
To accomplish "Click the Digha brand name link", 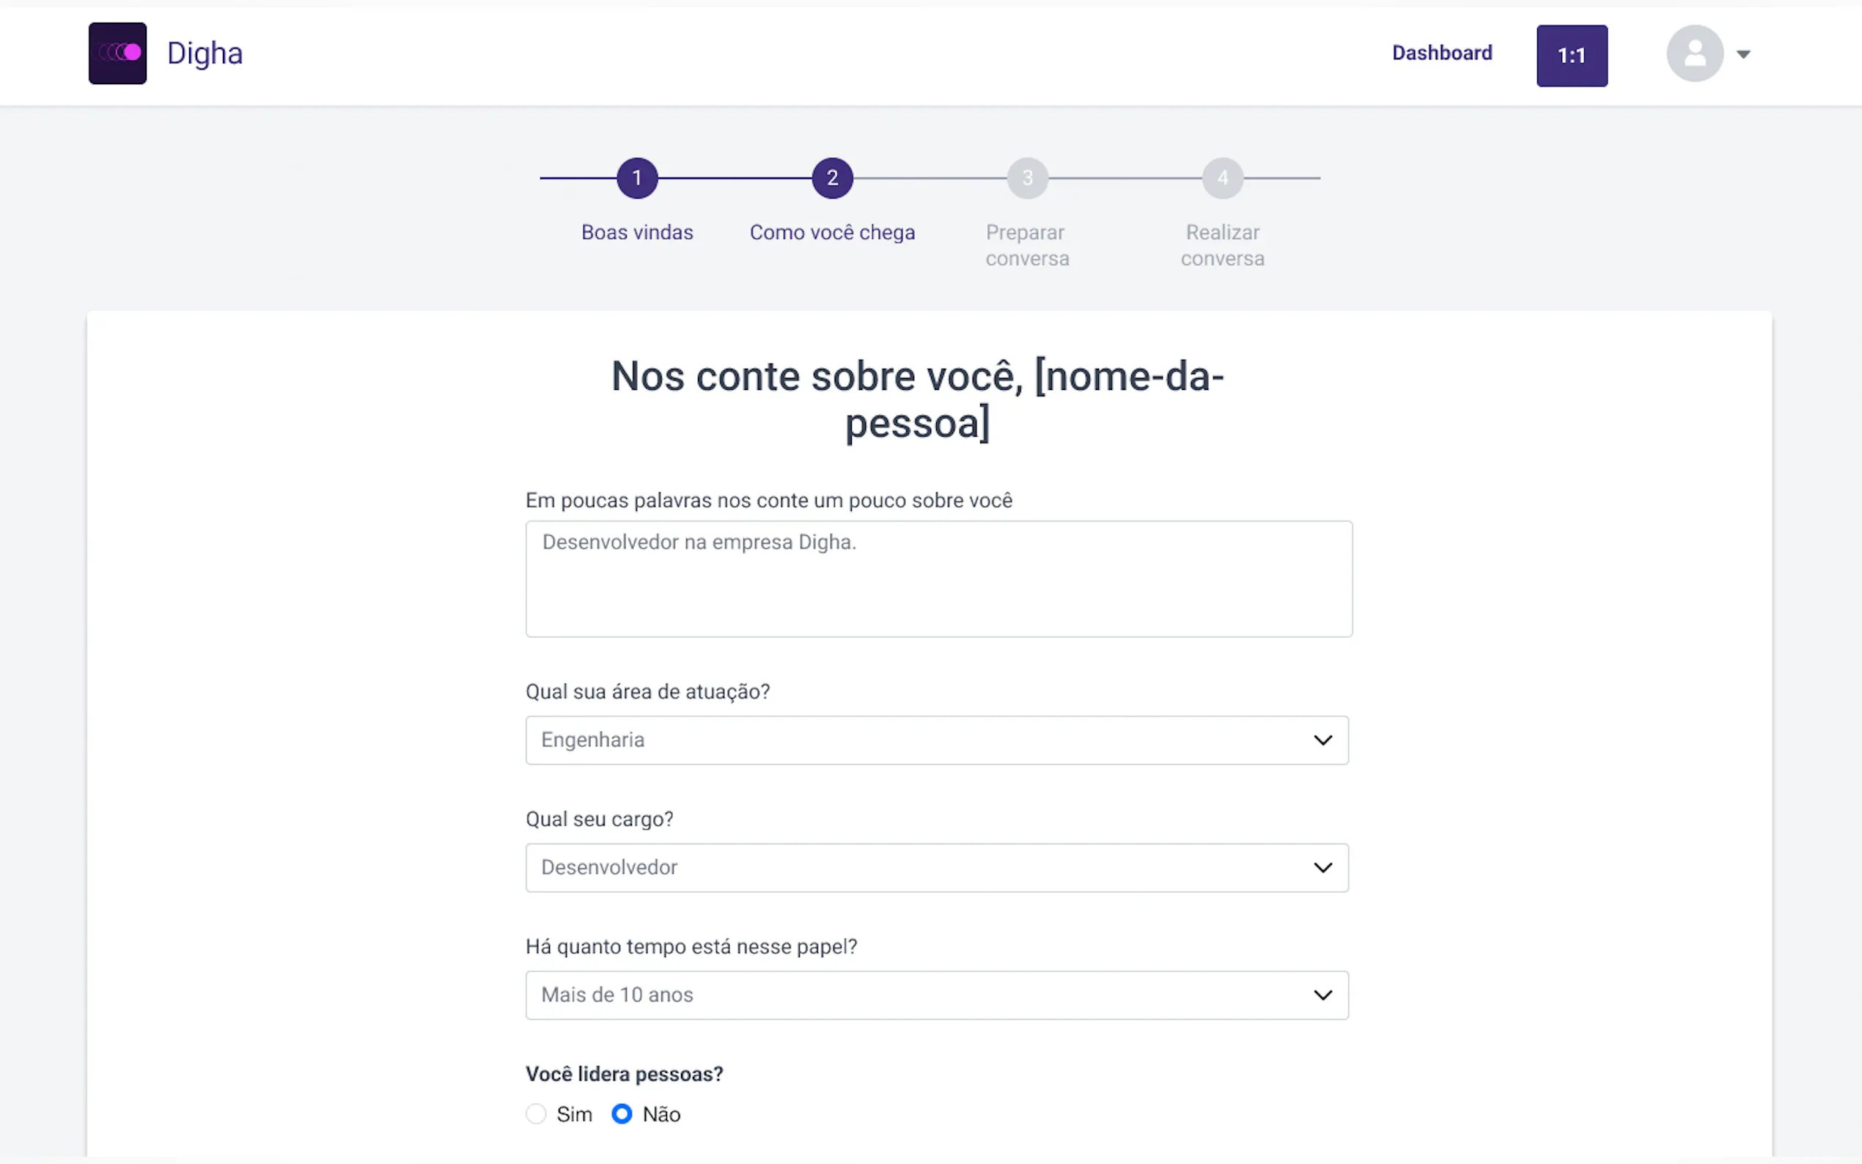I will pos(205,54).
